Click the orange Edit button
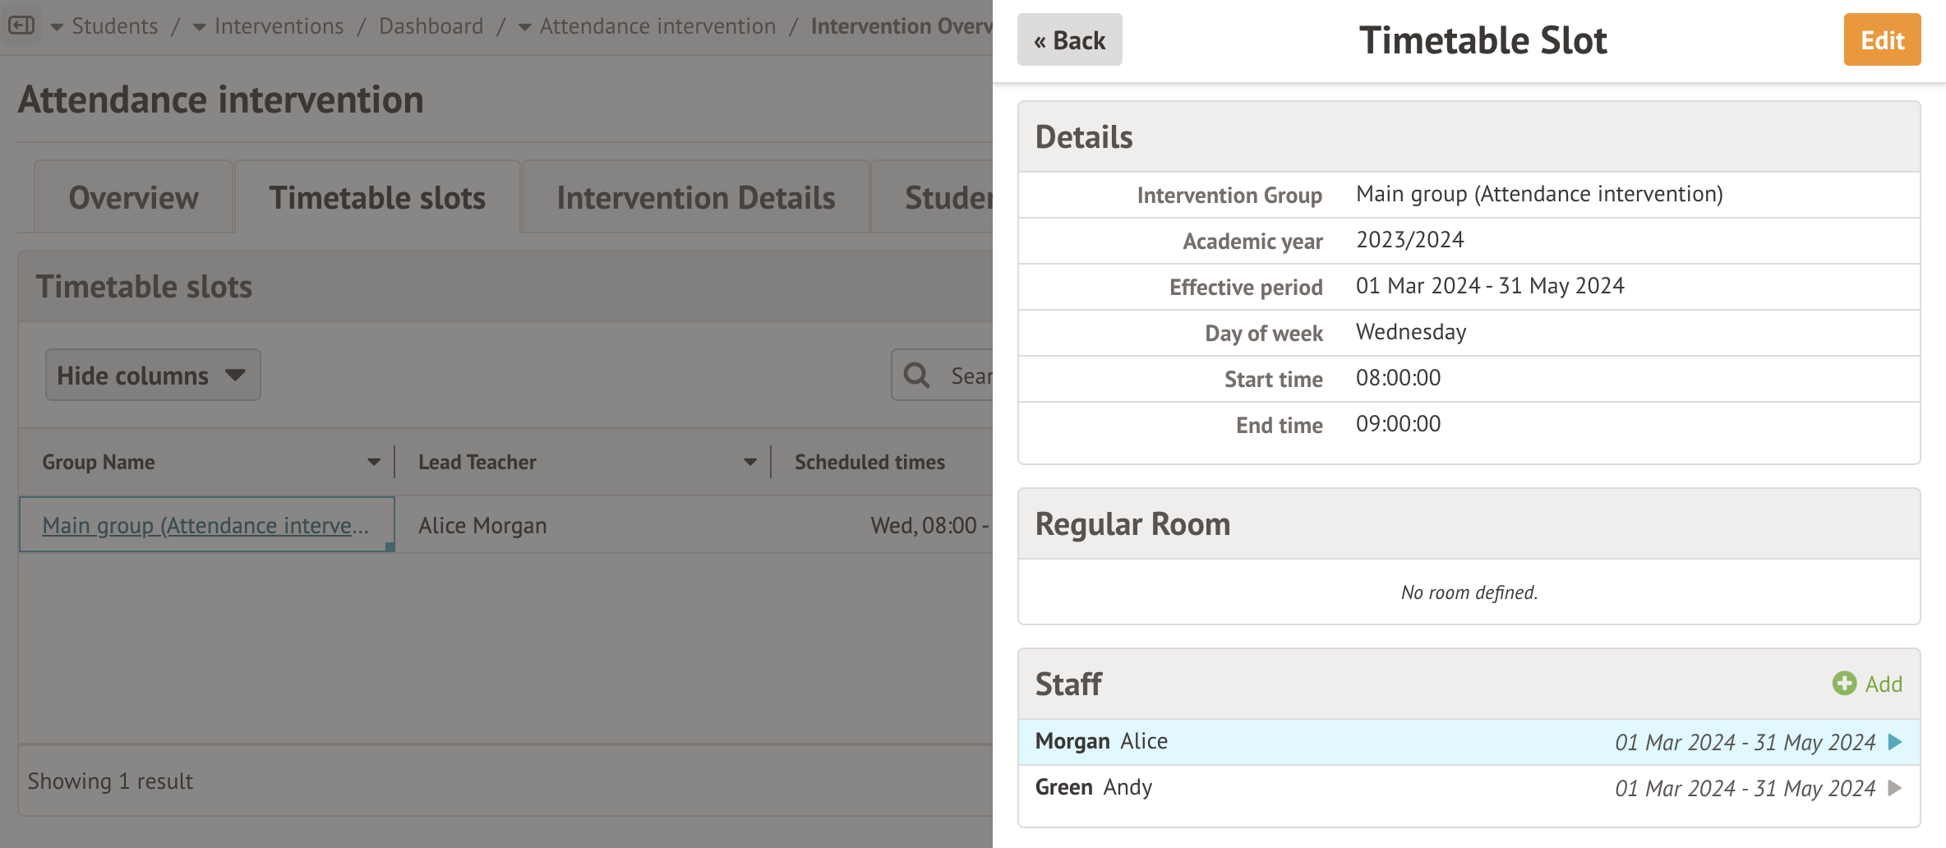This screenshot has width=1946, height=848. coord(1882,40)
